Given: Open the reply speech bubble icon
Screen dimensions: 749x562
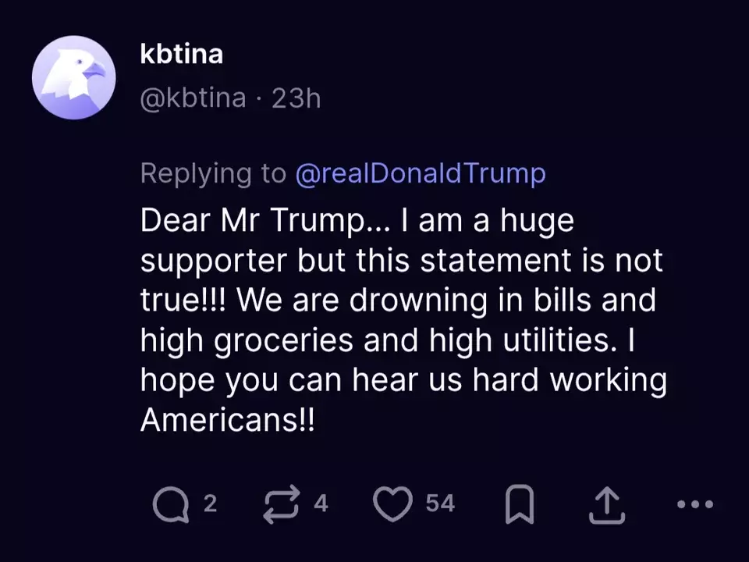Looking at the screenshot, I should pyautogui.click(x=171, y=505).
